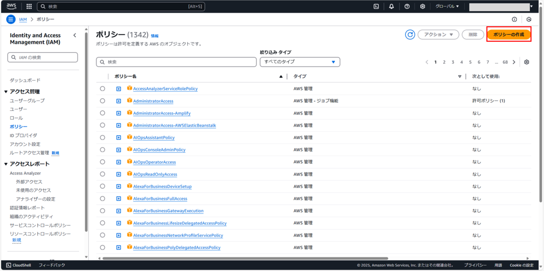
Task: Open Cookie の設定 in footer
Action: pos(522,265)
